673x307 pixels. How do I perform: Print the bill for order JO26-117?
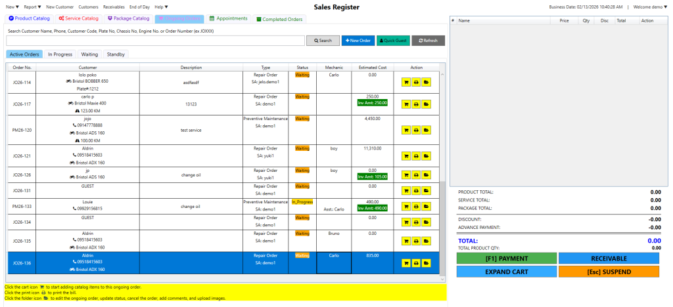pyautogui.click(x=416, y=104)
